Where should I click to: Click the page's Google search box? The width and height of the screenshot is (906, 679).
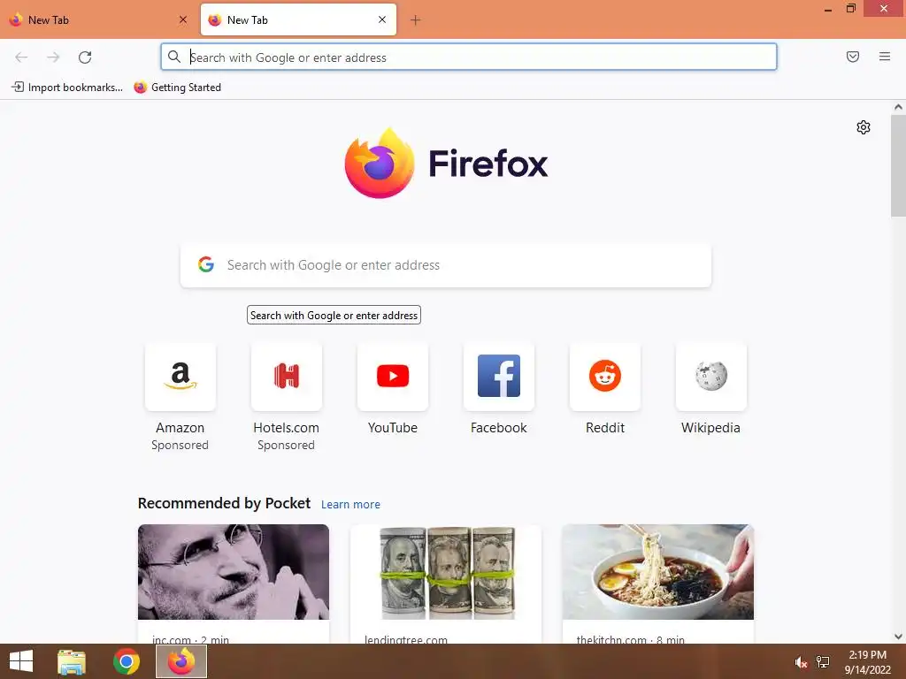click(446, 265)
